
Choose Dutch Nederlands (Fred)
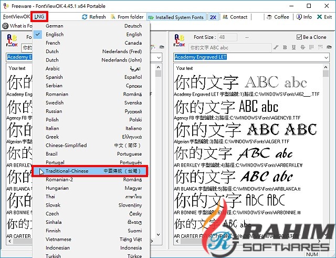click(x=91, y=51)
